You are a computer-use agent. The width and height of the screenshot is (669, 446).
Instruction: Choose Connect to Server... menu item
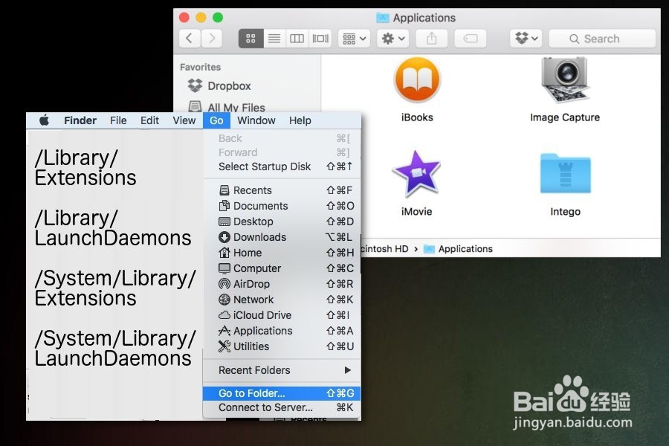coord(282,407)
